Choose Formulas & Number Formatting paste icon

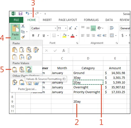pyautogui.click(x=29, y=50)
